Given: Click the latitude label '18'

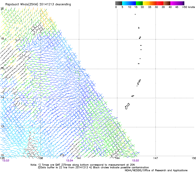Looking at the screenshot, I should pos(2,38).
